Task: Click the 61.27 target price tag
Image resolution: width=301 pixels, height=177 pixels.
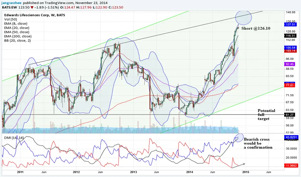Action: point(290,115)
